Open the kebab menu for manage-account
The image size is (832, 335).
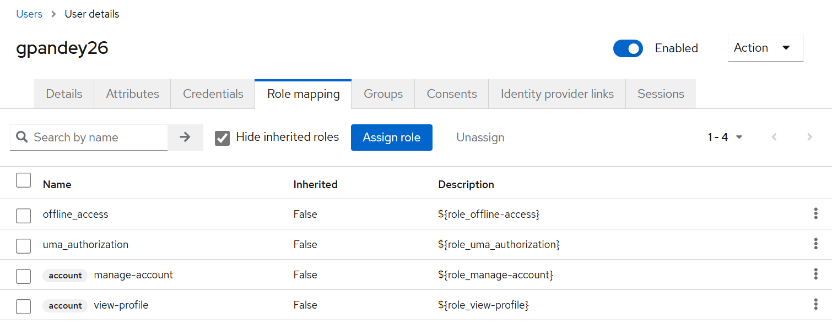pos(816,274)
